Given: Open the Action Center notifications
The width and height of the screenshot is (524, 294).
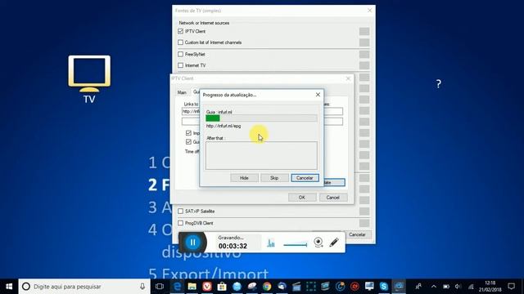Looking at the screenshot, I should tap(511, 287).
